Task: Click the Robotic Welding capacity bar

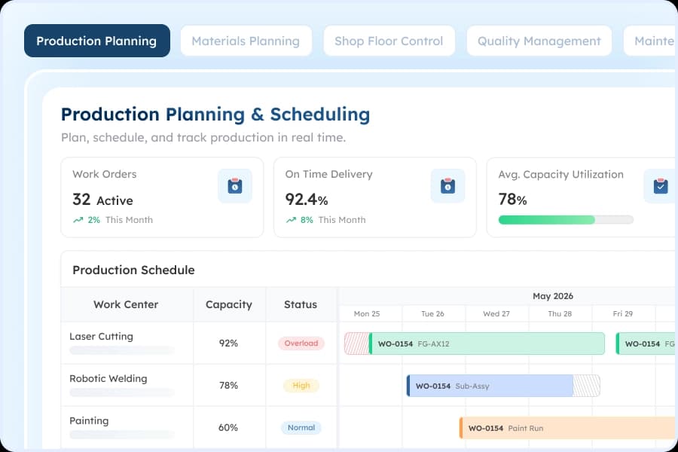Action: (x=122, y=392)
